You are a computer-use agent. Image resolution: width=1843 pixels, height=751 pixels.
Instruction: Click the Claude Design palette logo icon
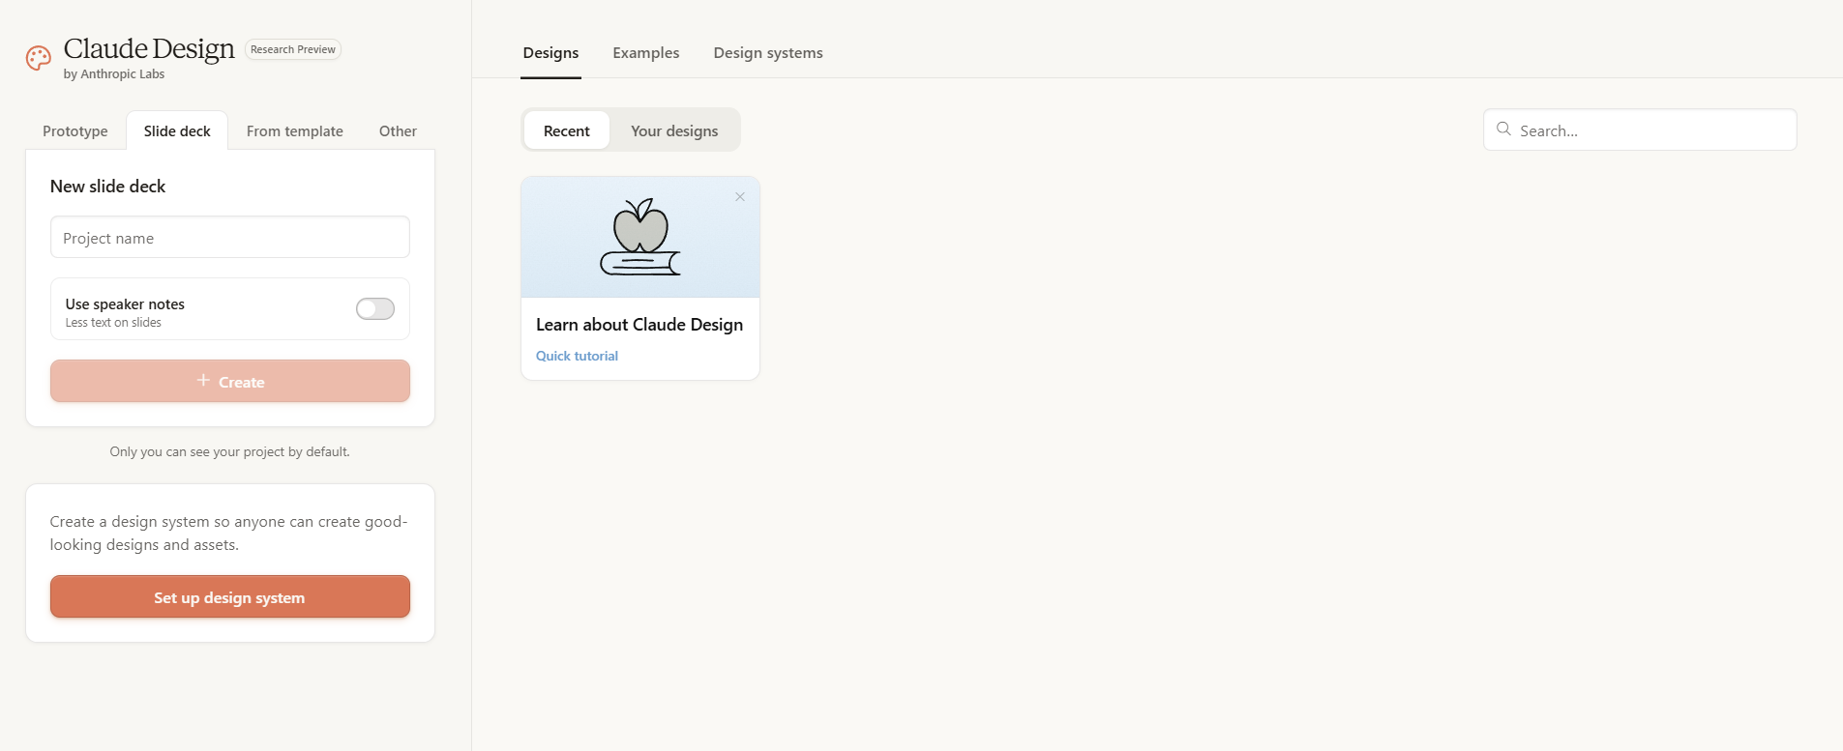39,58
